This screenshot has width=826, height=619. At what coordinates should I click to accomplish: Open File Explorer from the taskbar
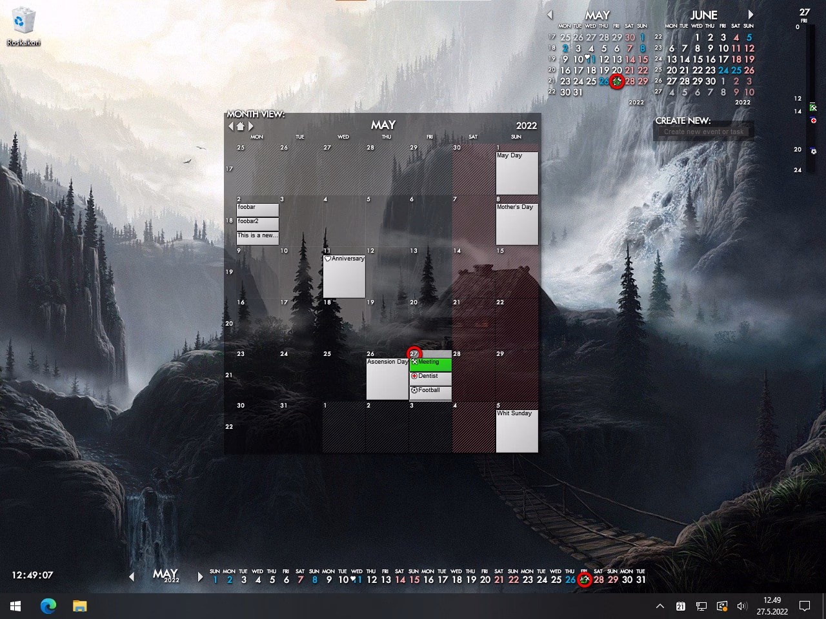(x=79, y=606)
